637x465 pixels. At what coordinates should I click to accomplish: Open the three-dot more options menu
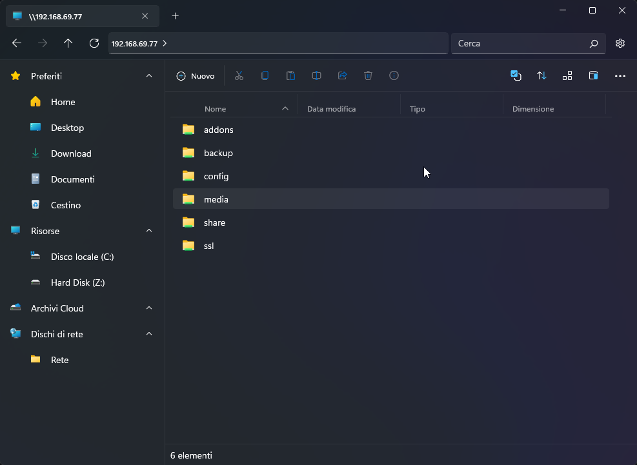tap(620, 76)
